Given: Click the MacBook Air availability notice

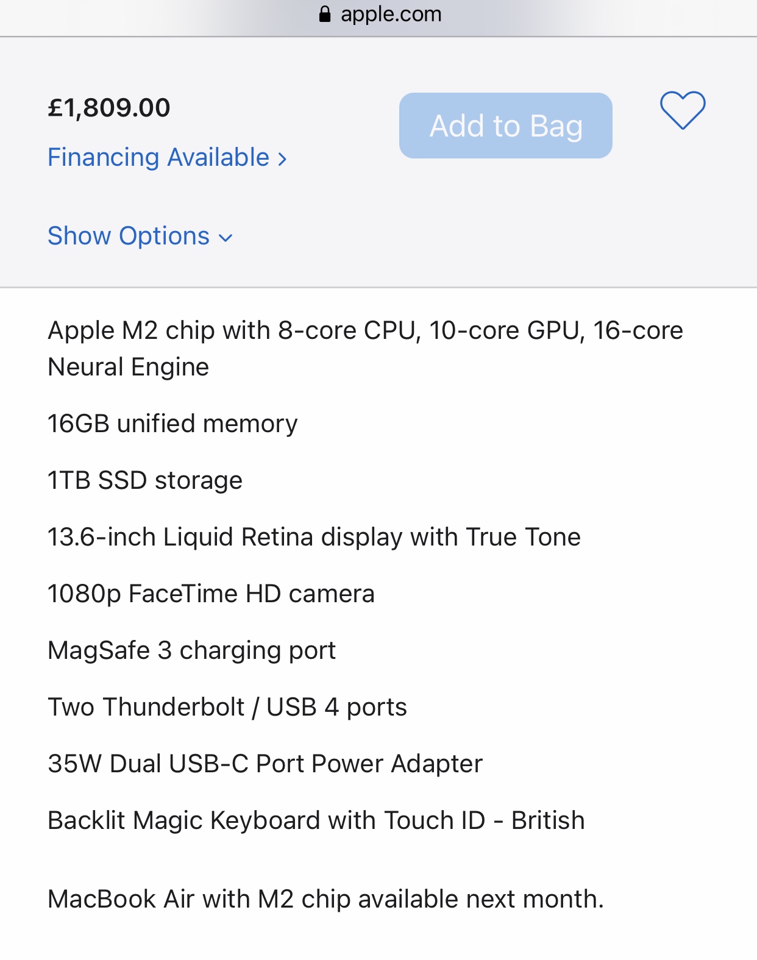Looking at the screenshot, I should [325, 899].
